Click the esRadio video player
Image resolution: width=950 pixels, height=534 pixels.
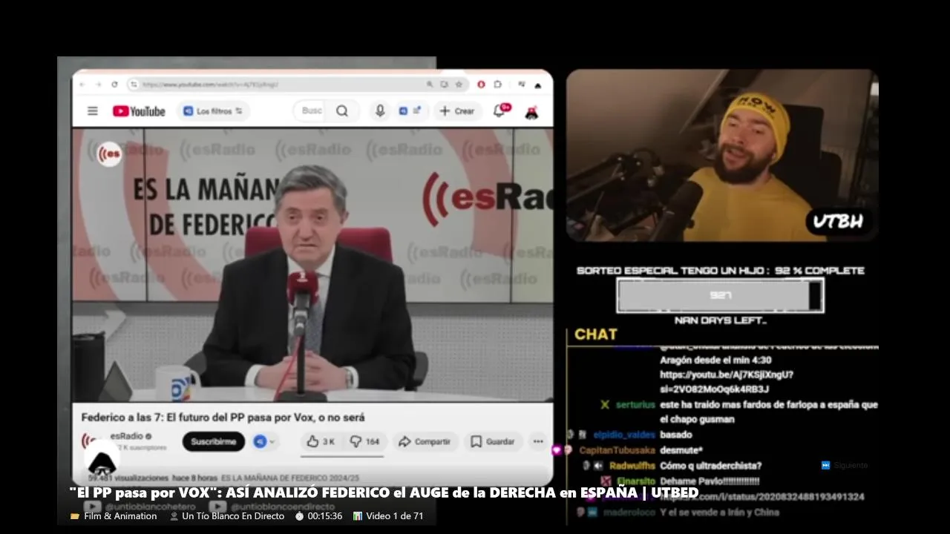click(312, 265)
